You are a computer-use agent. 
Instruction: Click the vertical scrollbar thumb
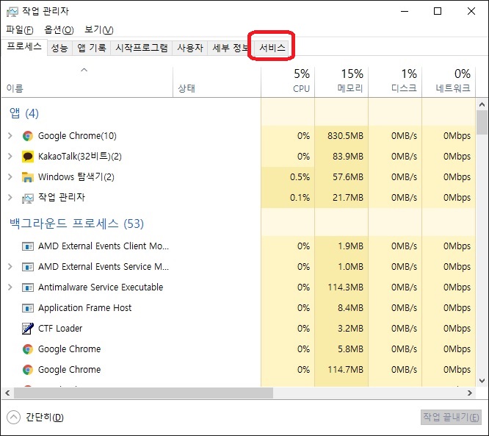click(x=482, y=123)
